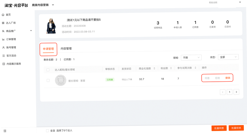Click the 待达人下单 shipping status
The width and height of the screenshot is (247, 133).
pos(127,80)
